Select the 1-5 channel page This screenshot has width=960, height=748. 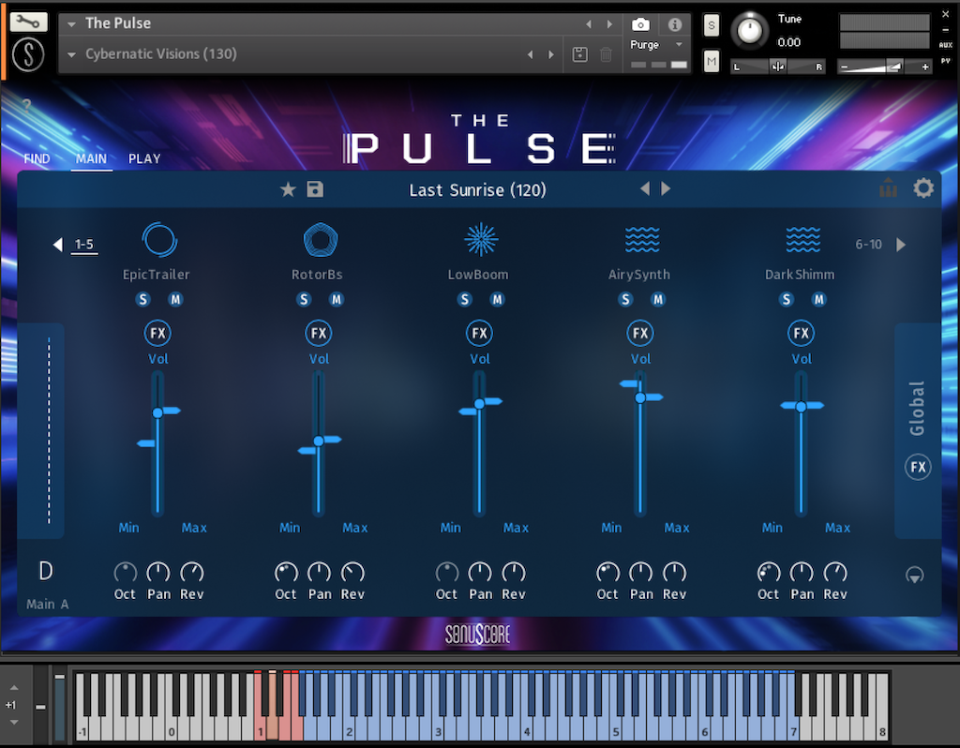(x=83, y=245)
